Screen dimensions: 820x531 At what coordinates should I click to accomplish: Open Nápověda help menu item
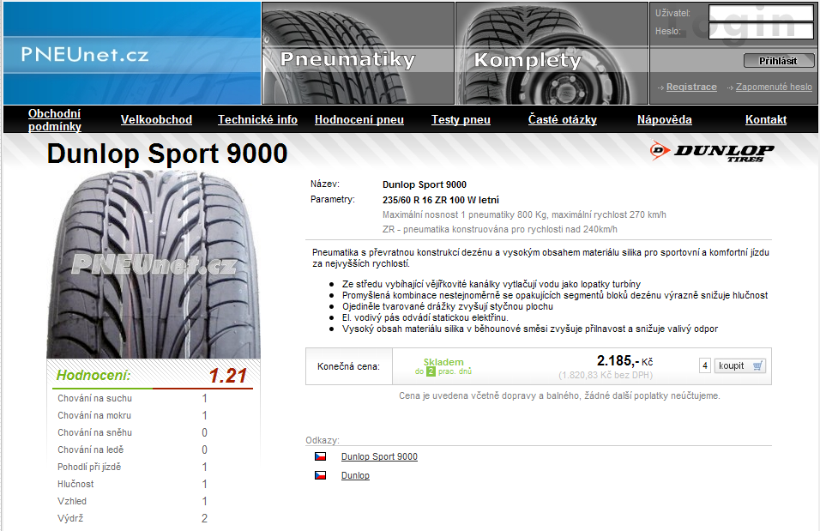664,120
